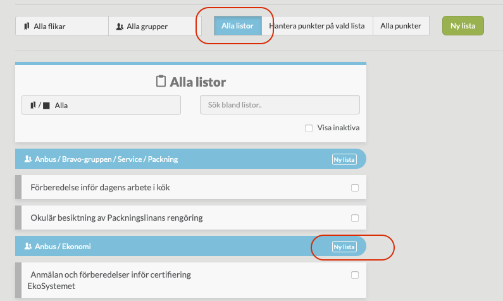Enable the Visa inaktiva checkbox
This screenshot has width=503, height=301.
pyautogui.click(x=309, y=128)
